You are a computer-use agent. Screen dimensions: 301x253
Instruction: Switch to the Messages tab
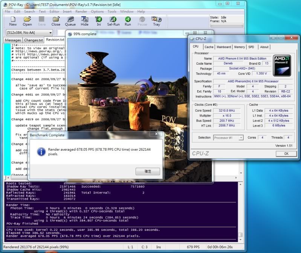click(13, 40)
